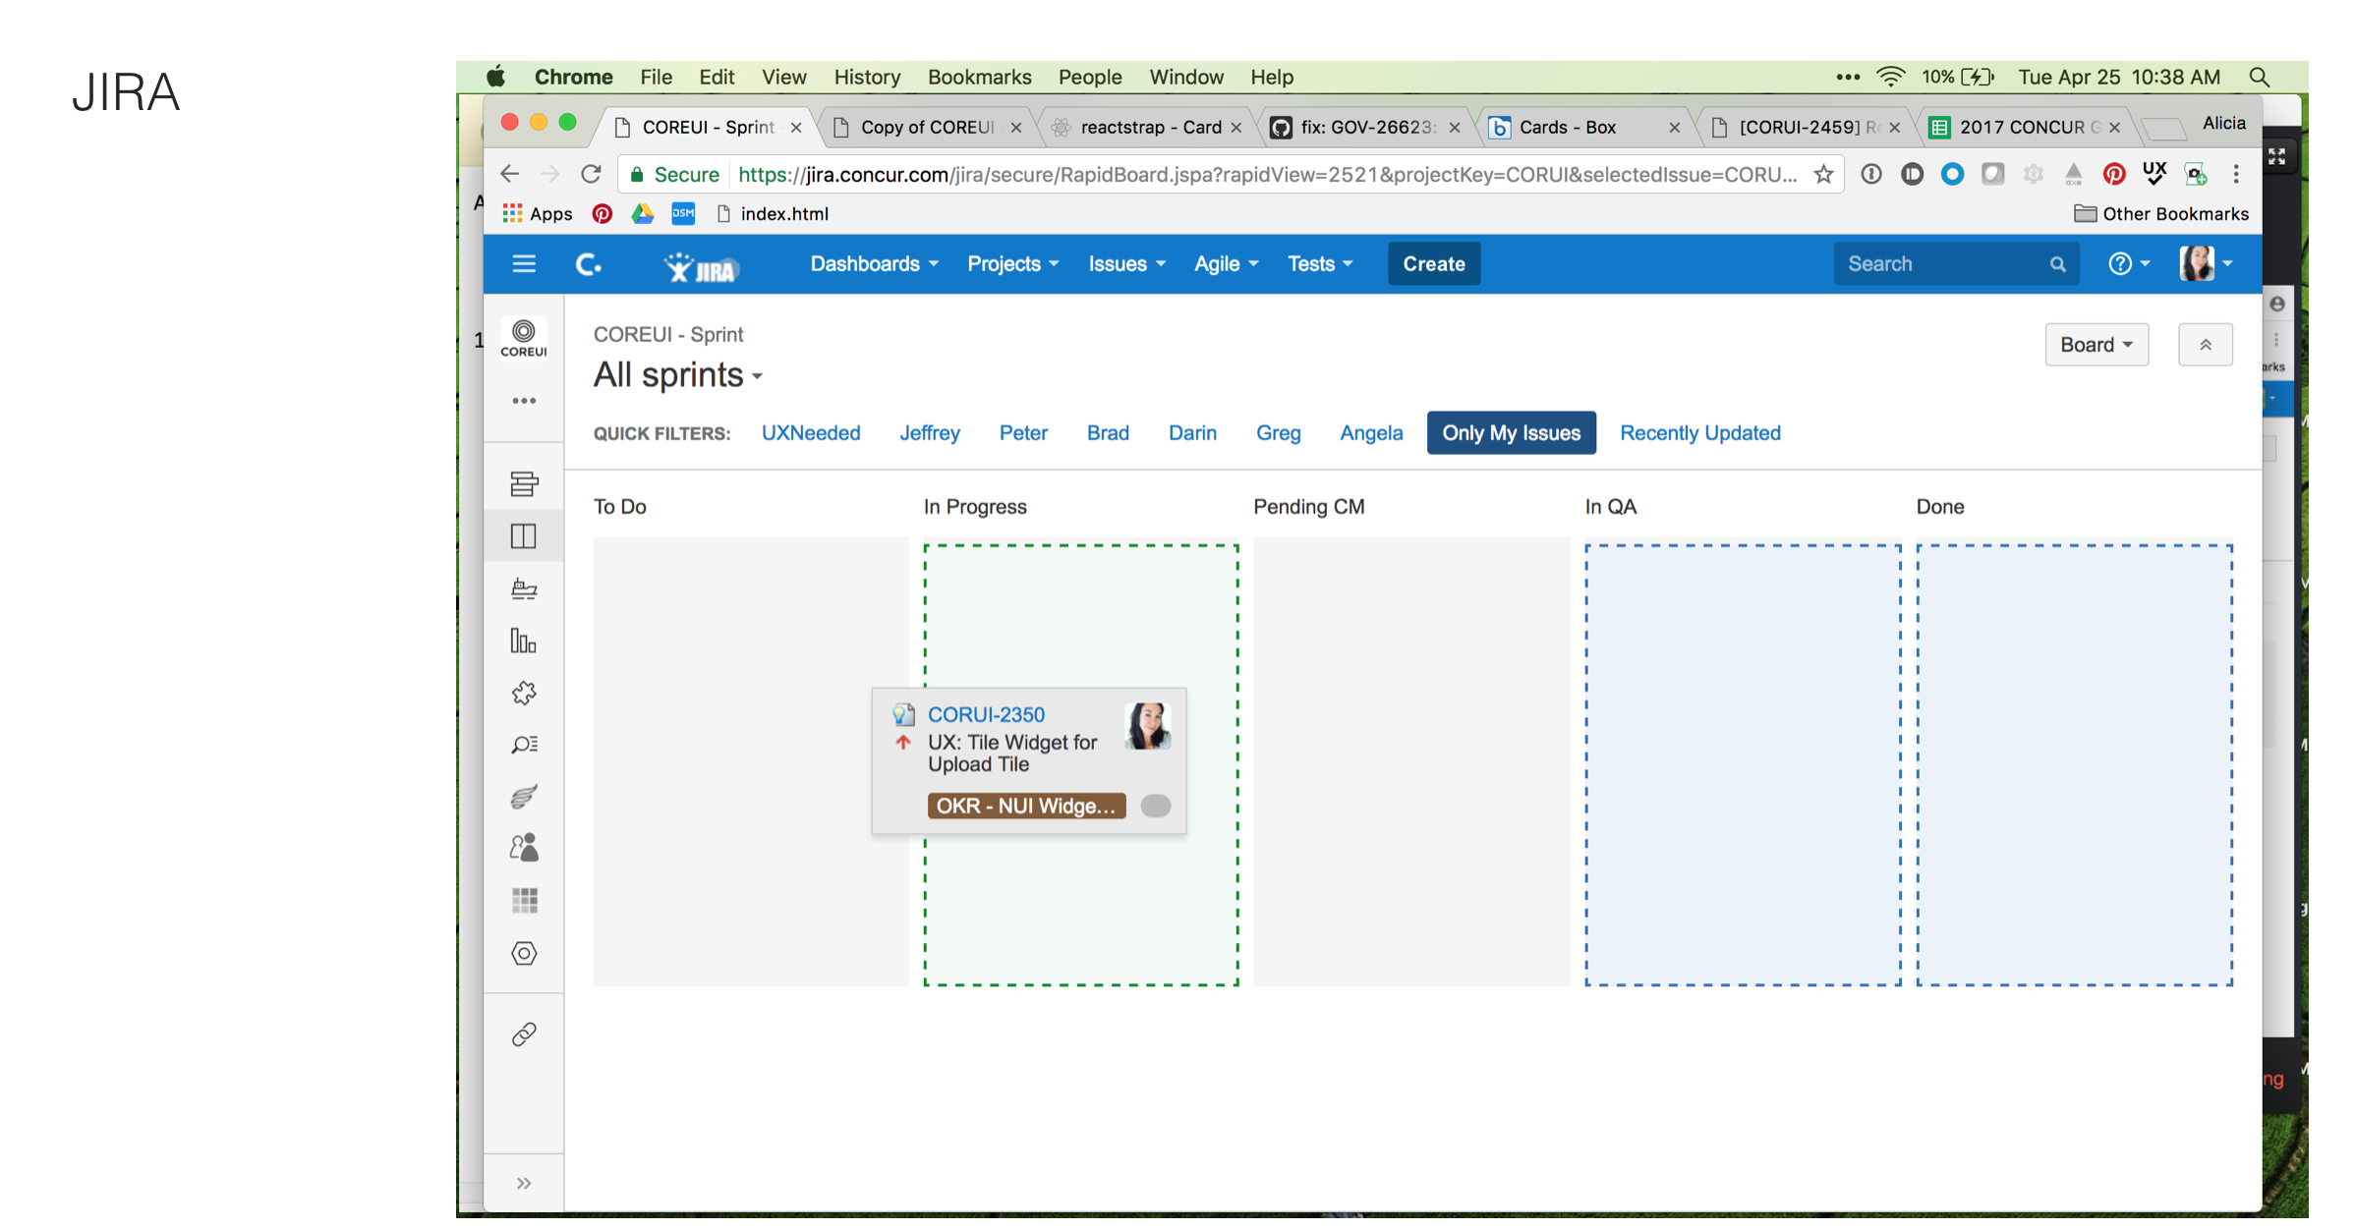Open the CORUI-2350 issue link
The height and width of the screenshot is (1230, 2355).
tap(986, 715)
